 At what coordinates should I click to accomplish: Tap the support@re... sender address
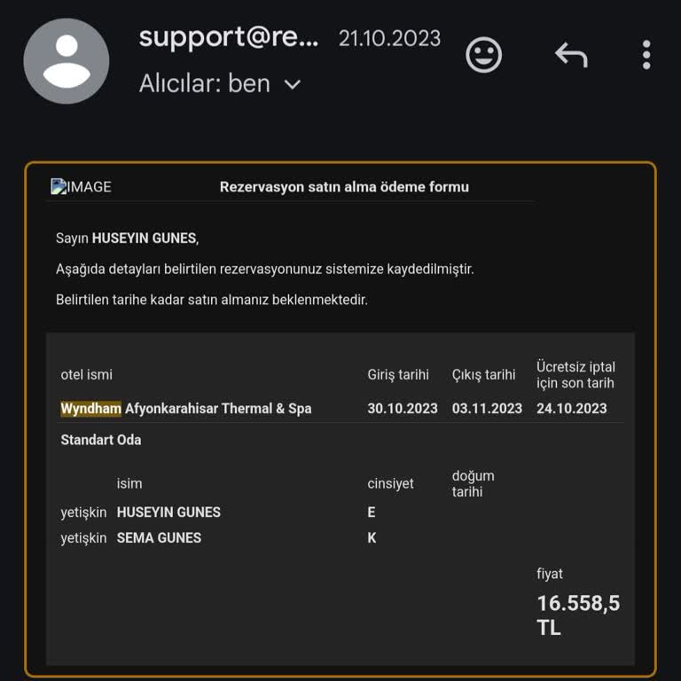coord(229,37)
